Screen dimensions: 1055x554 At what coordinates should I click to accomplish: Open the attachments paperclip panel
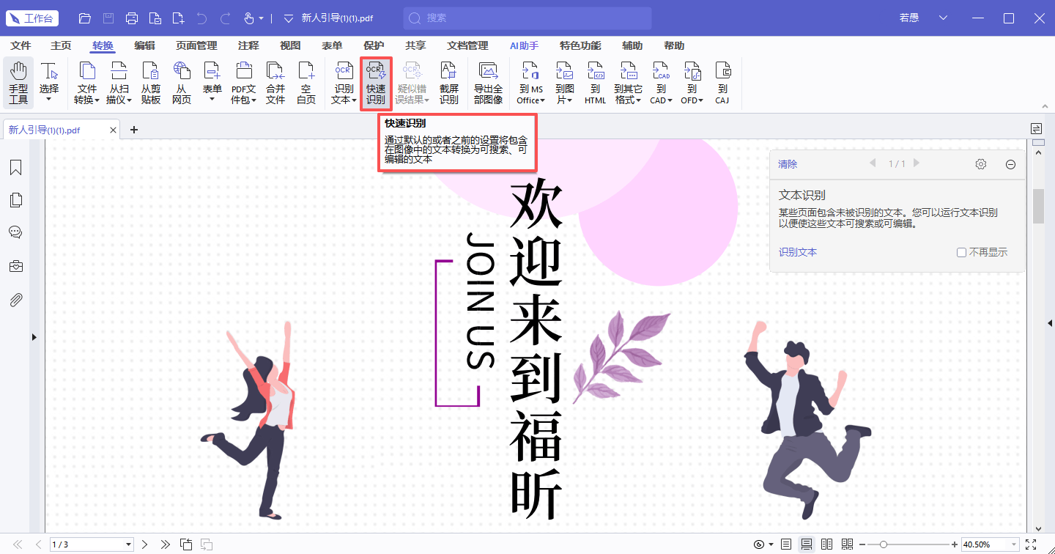(x=15, y=300)
